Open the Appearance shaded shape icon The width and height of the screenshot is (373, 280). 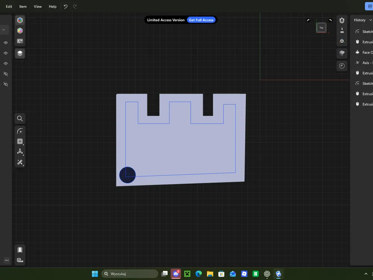tap(342, 53)
